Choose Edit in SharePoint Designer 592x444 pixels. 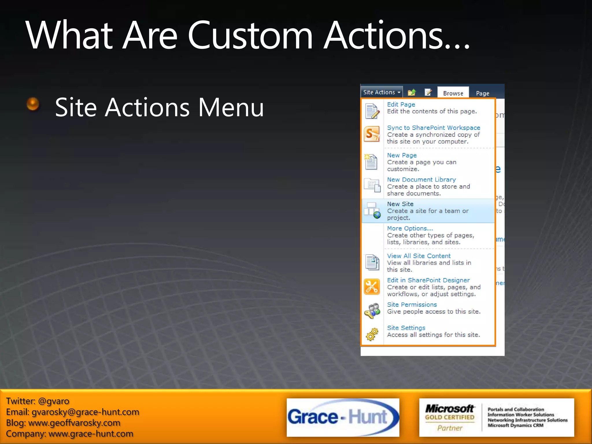(x=428, y=280)
